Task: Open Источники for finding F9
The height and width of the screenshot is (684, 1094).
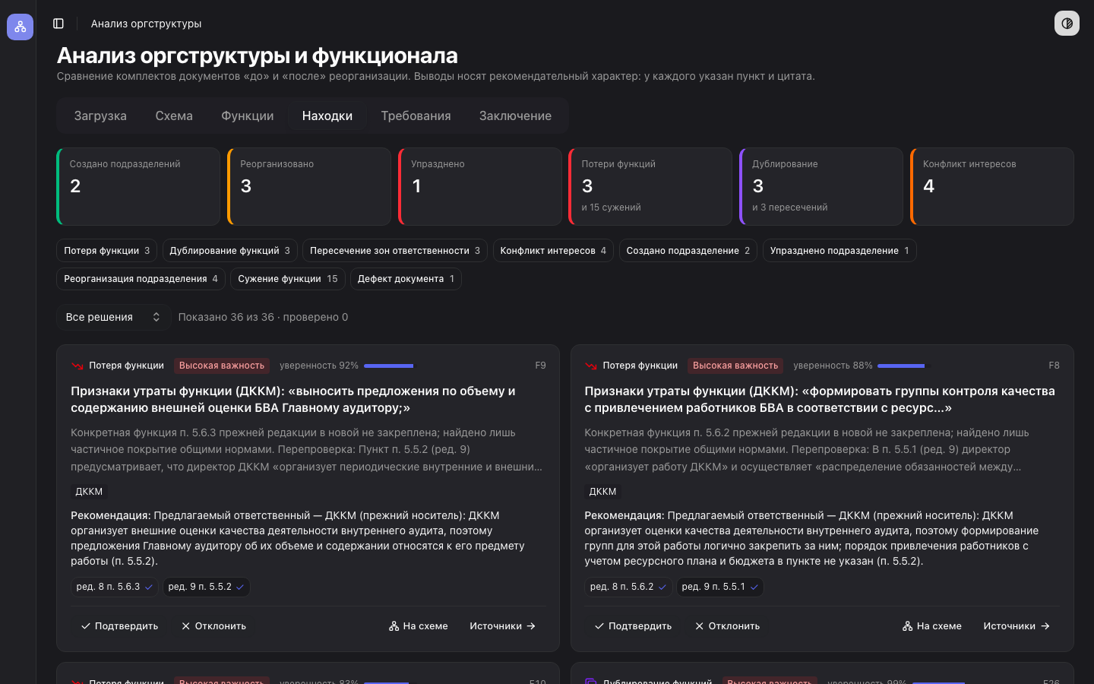Action: [x=503, y=626]
